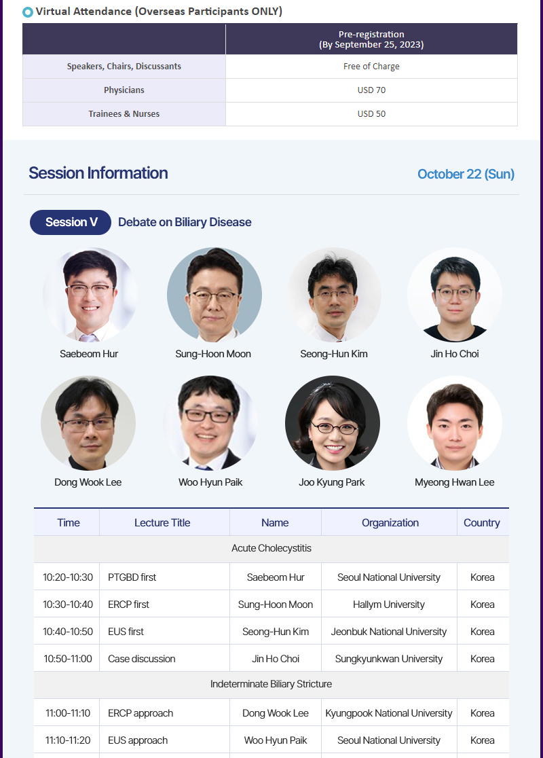Click the Country column header

(482, 522)
